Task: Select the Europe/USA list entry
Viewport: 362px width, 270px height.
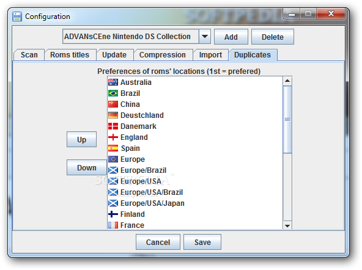Action: click(195, 181)
